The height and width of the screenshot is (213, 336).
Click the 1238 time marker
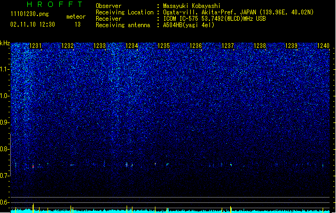[x=260, y=46]
